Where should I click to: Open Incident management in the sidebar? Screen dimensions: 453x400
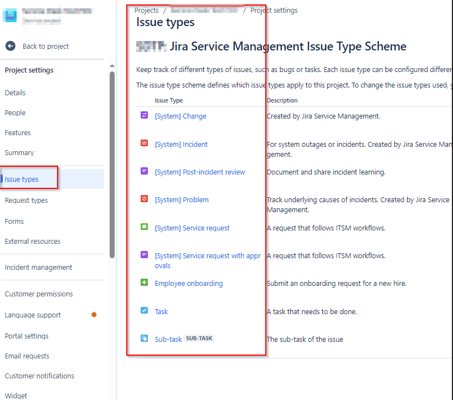pos(38,268)
